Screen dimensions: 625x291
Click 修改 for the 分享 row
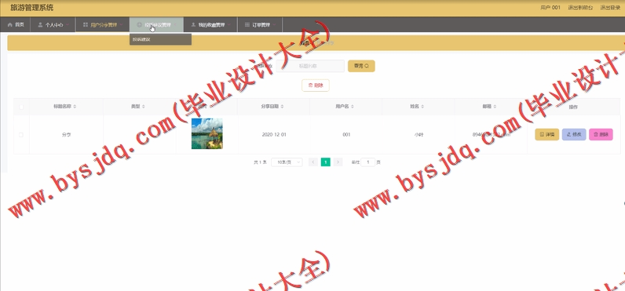(574, 135)
